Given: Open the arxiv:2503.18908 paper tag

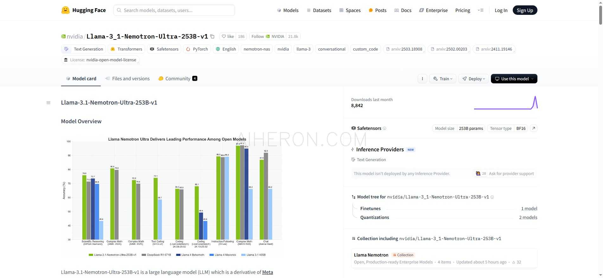Looking at the screenshot, I should (x=404, y=49).
